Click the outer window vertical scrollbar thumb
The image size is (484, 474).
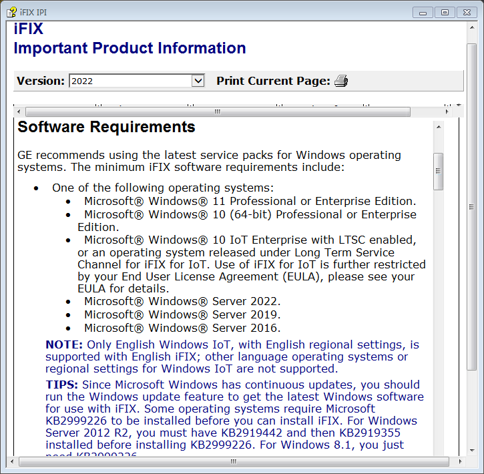pos(471,207)
